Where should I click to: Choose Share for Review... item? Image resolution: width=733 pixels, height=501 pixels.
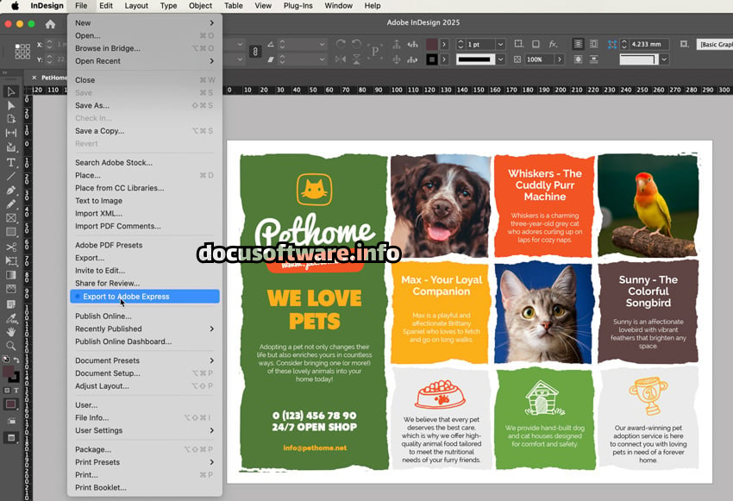tap(145, 283)
